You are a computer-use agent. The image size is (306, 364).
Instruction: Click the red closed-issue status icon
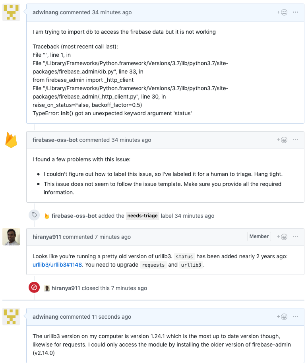[x=34, y=288]
